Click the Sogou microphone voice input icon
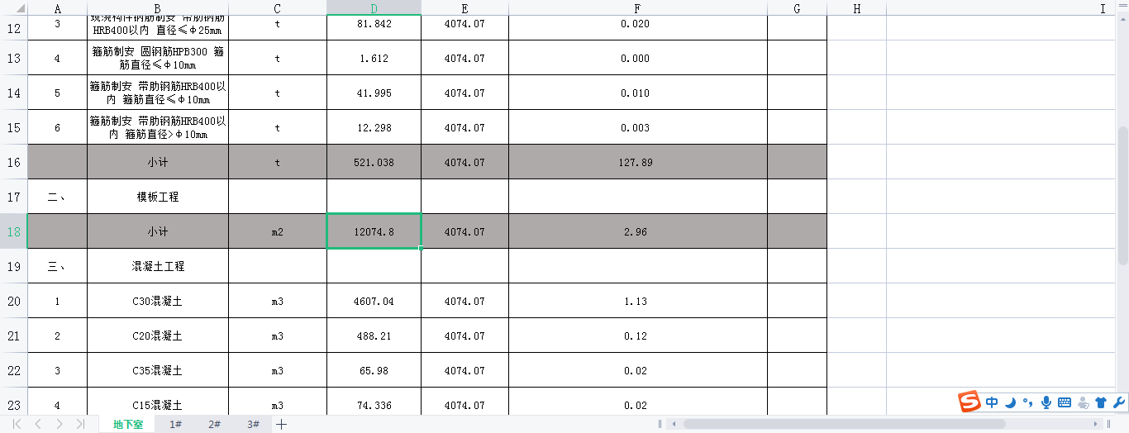 (1046, 402)
